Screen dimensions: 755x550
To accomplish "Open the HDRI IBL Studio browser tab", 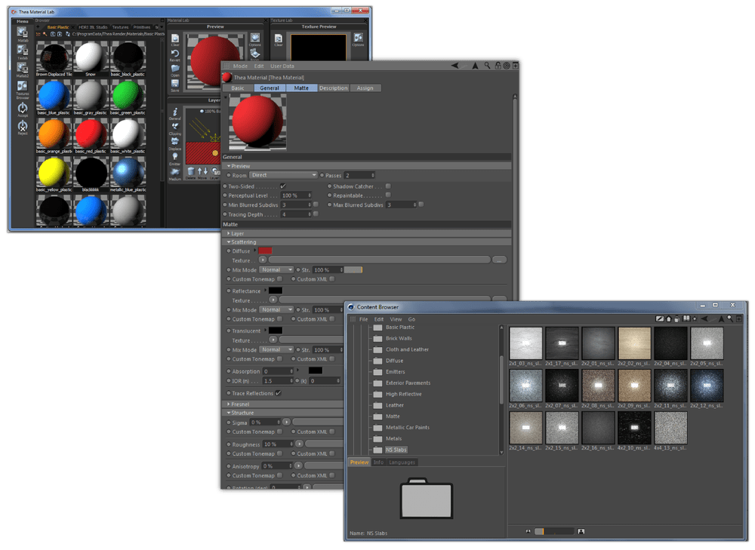I will [93, 27].
